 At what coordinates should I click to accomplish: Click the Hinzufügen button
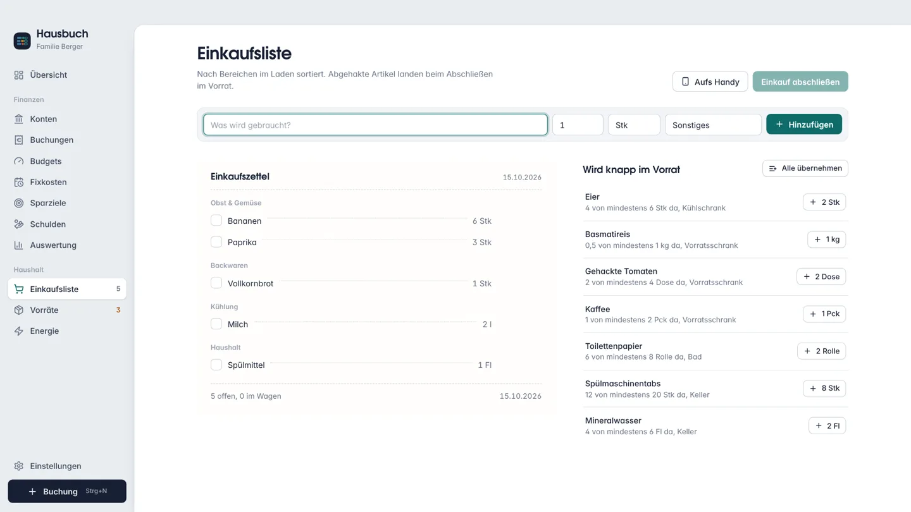click(804, 125)
